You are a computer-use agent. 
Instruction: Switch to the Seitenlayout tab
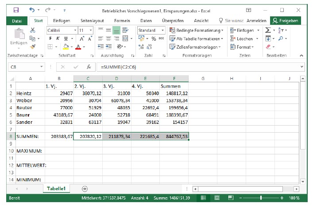(92, 21)
